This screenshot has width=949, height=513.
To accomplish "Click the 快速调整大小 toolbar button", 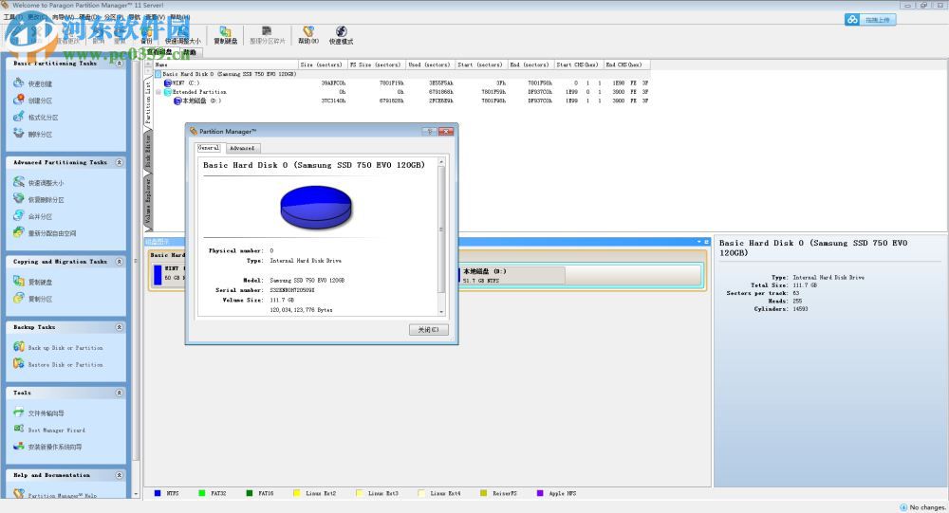I will click(183, 36).
